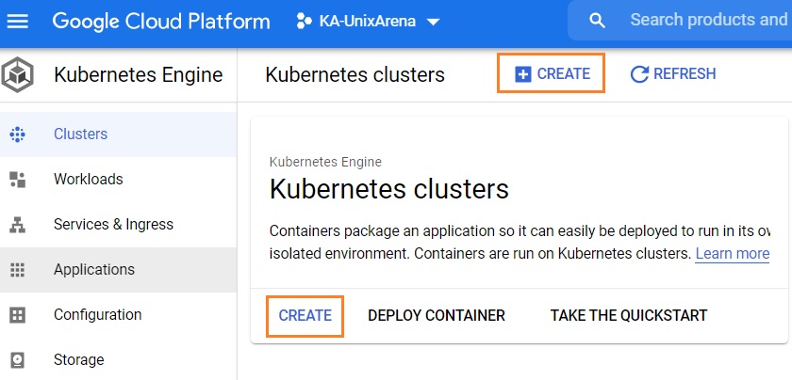The width and height of the screenshot is (792, 380).
Task: Click the small Kubernetes Engine card label
Action: coord(326,163)
